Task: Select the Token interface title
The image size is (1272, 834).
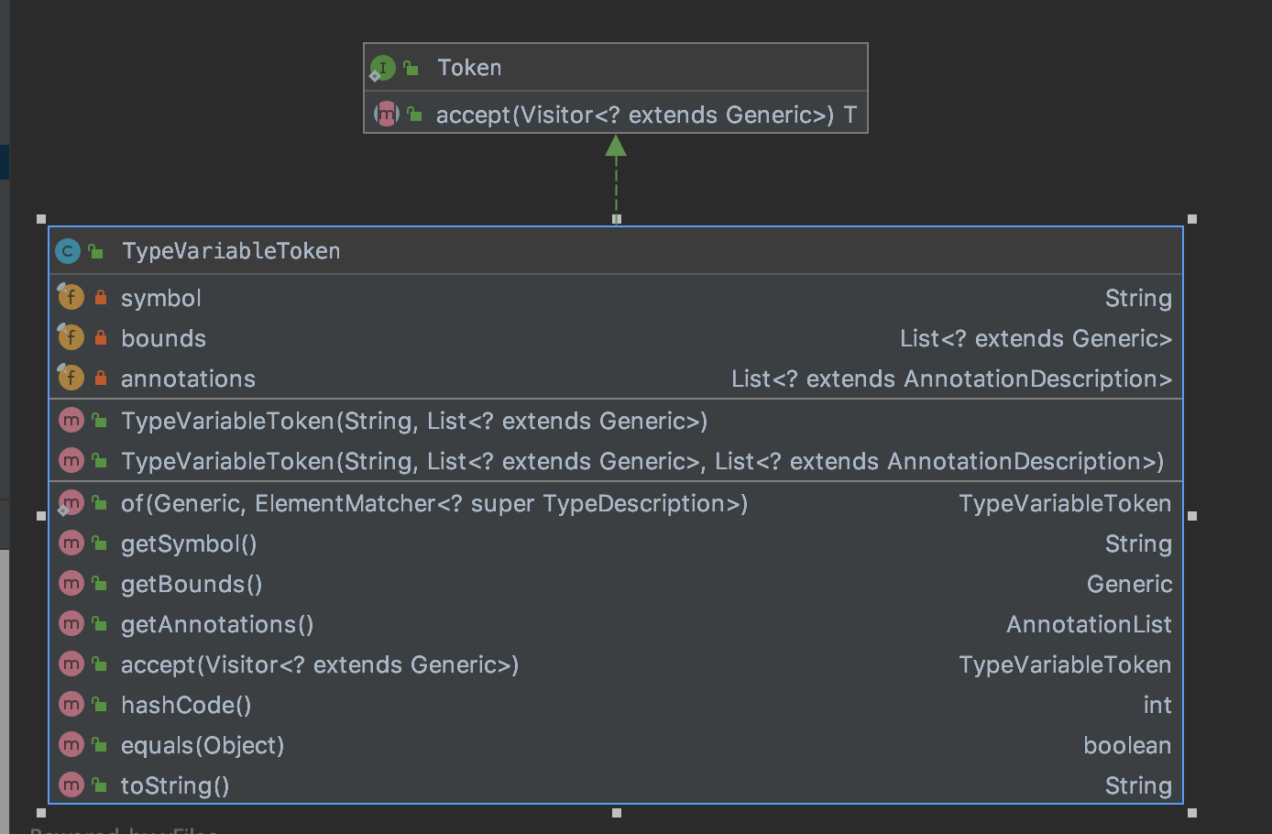Action: click(x=469, y=68)
